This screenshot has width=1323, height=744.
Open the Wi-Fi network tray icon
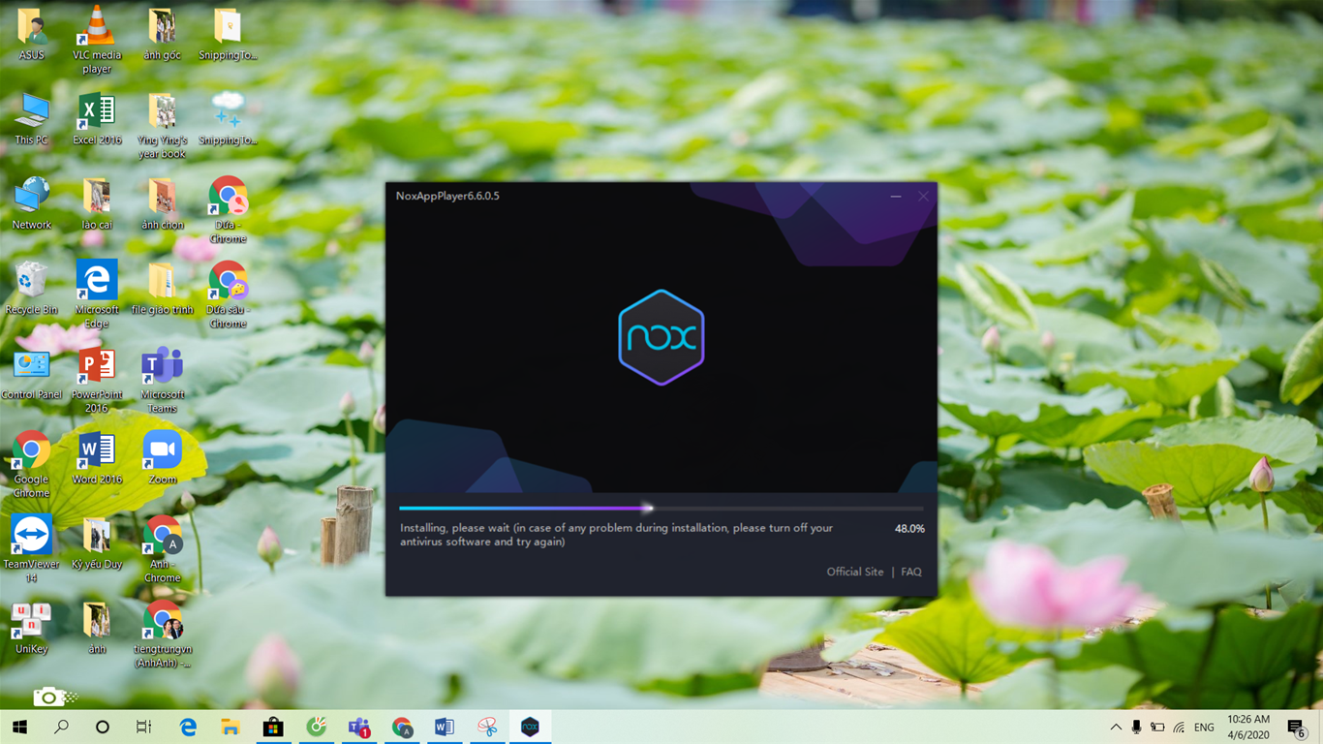[1179, 727]
